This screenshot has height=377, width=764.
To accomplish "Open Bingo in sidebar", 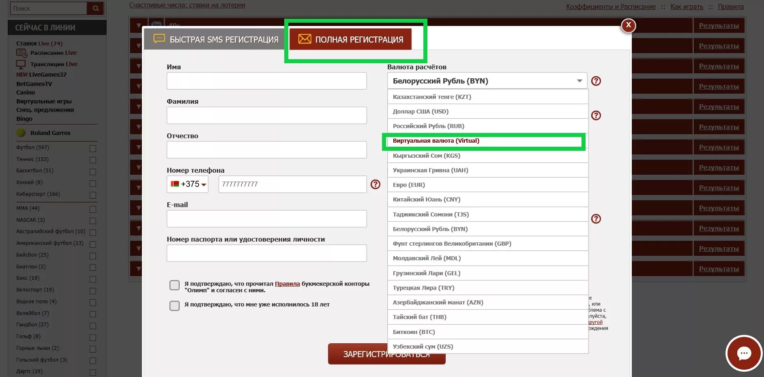I will pyautogui.click(x=24, y=119).
